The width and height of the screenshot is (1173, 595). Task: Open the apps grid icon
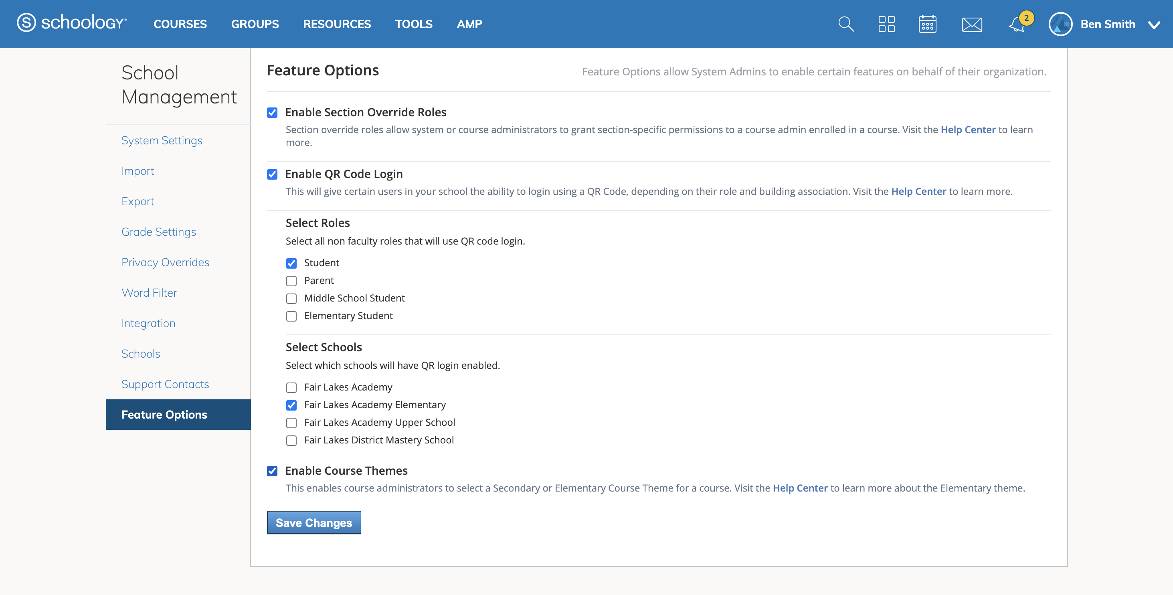[886, 24]
